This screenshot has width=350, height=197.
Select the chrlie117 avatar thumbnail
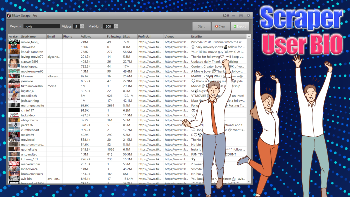tap(14, 110)
